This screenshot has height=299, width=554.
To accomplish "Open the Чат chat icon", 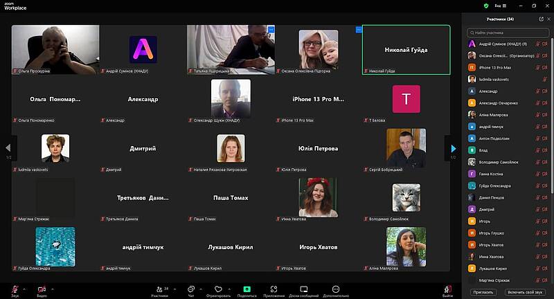I will coord(190,288).
